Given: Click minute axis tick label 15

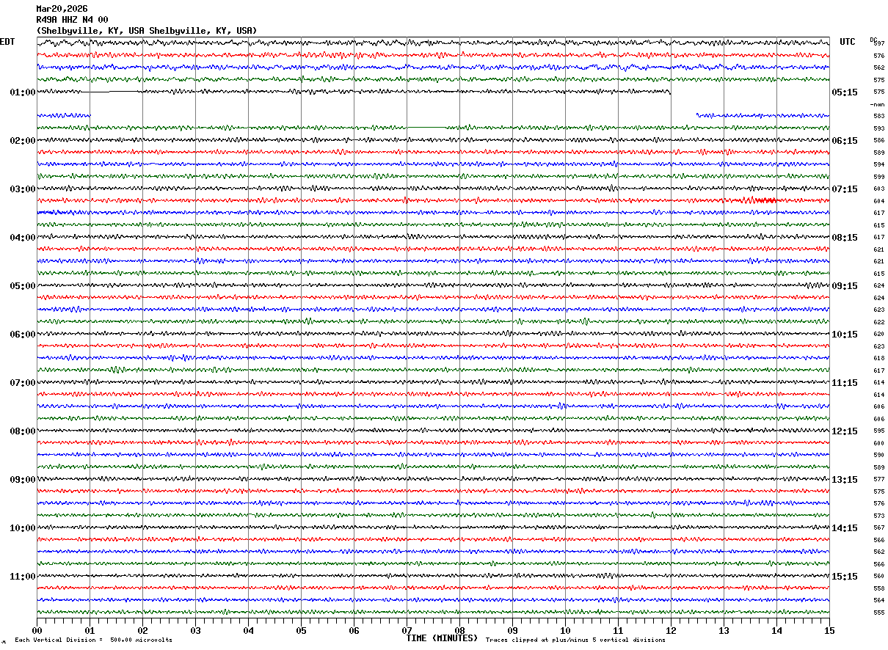Looking at the screenshot, I should tap(829, 630).
